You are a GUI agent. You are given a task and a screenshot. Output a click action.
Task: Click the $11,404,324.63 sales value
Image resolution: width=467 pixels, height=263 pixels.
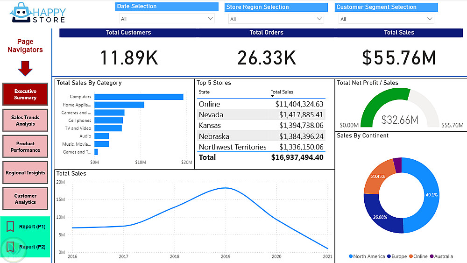pyautogui.click(x=299, y=104)
